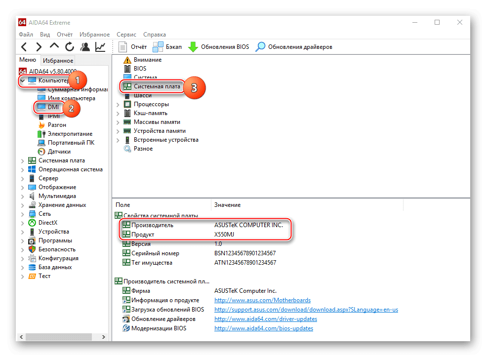Open the Справка menu
Screen dimensions: 486x357
[x=155, y=35]
